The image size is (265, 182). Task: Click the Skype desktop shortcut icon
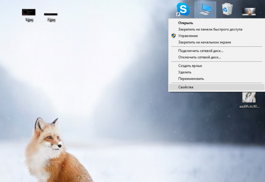point(182,9)
